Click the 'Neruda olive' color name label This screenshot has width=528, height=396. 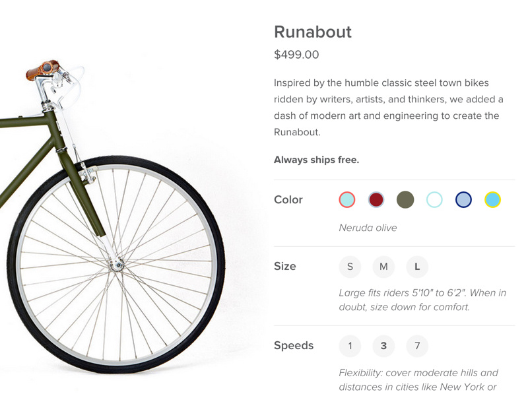pos(368,228)
